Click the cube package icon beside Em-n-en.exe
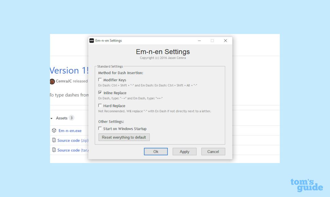 pos(53,130)
